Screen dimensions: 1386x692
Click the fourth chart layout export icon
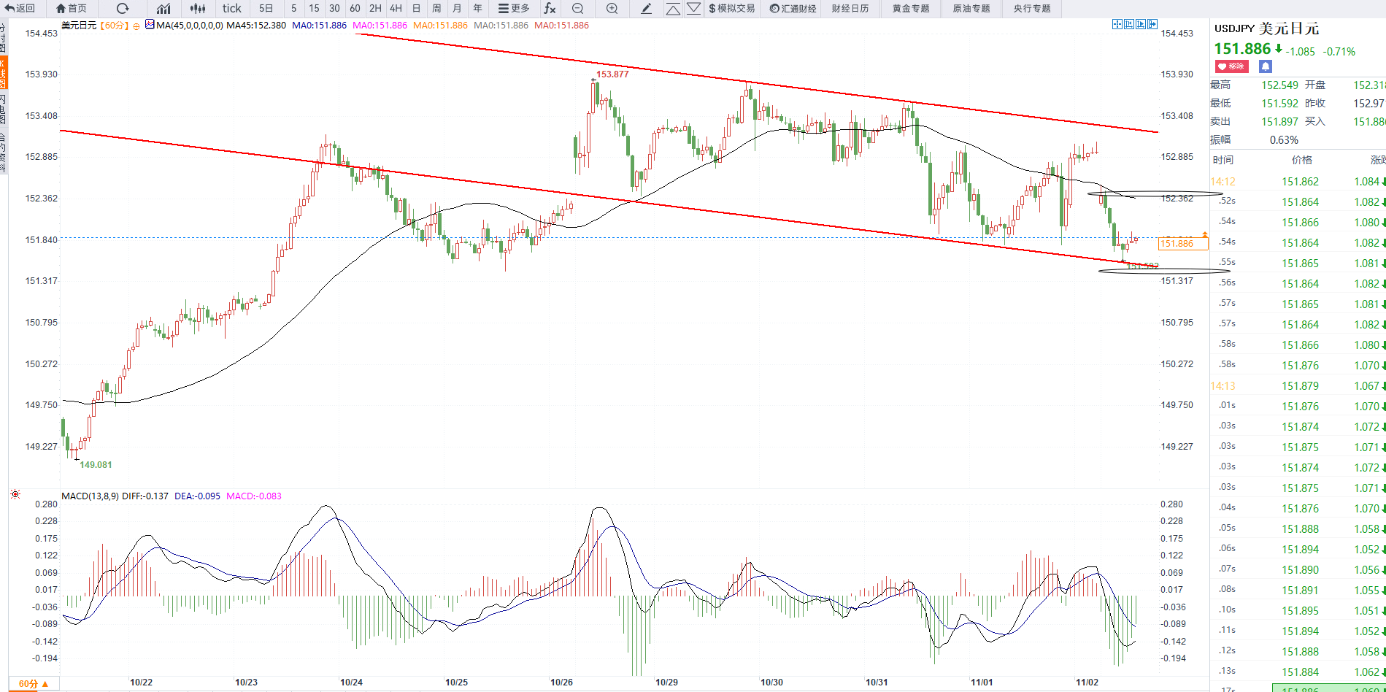pos(1152,24)
